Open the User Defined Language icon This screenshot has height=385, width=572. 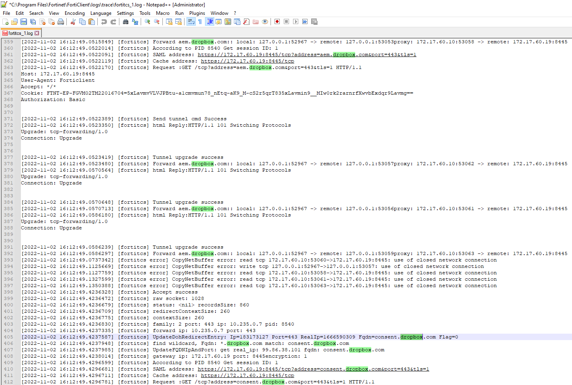click(219, 22)
